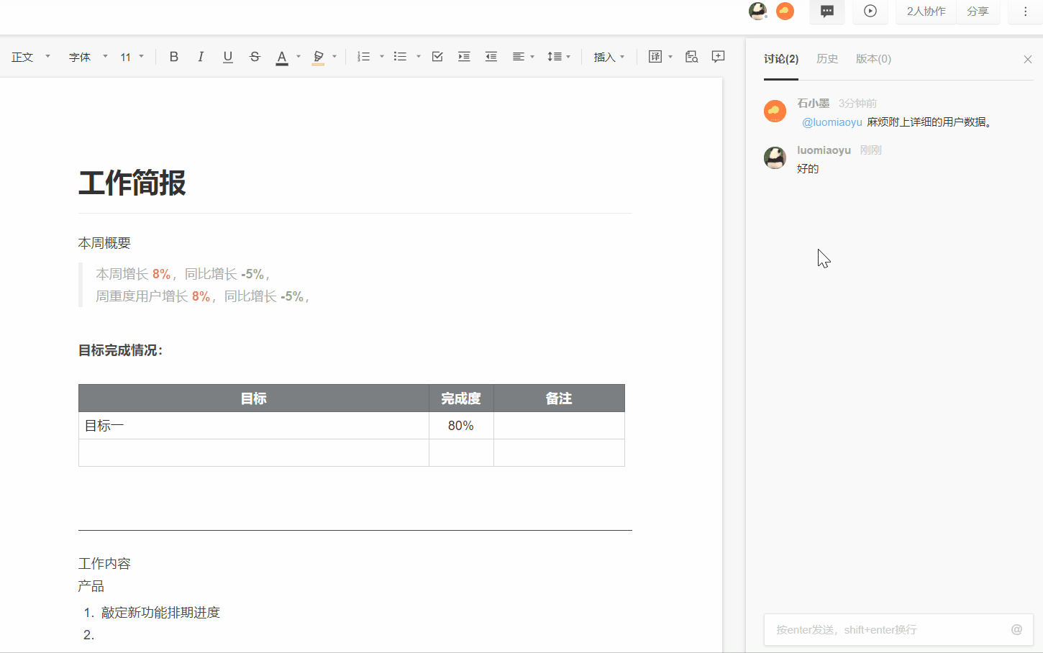Click the 本周概要 heading
The width and height of the screenshot is (1043, 653).
point(104,243)
